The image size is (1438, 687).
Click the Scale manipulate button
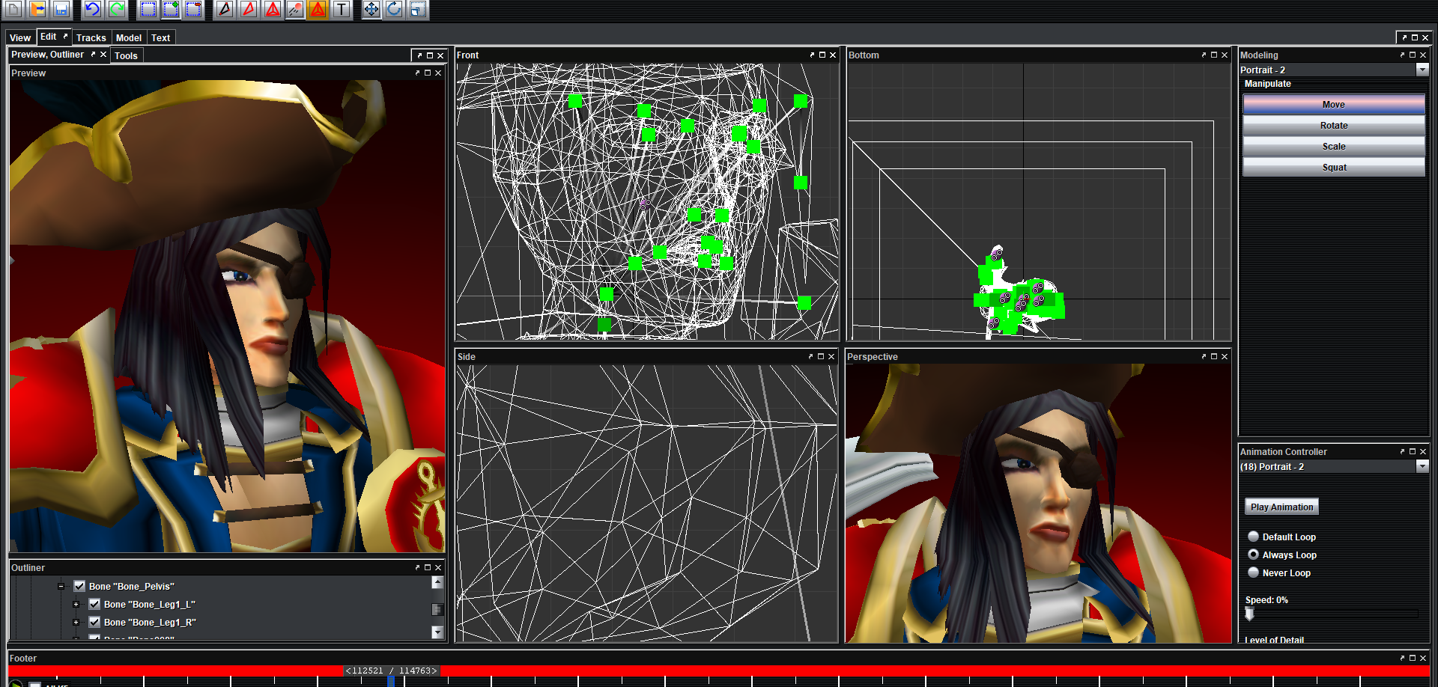point(1333,146)
